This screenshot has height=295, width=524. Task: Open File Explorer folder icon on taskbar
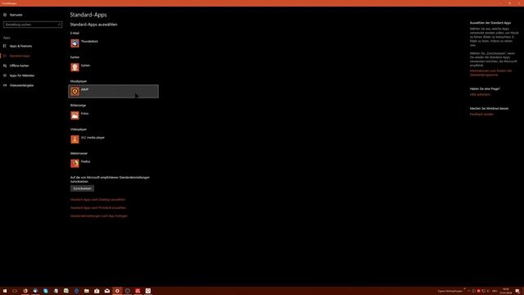coord(87,291)
